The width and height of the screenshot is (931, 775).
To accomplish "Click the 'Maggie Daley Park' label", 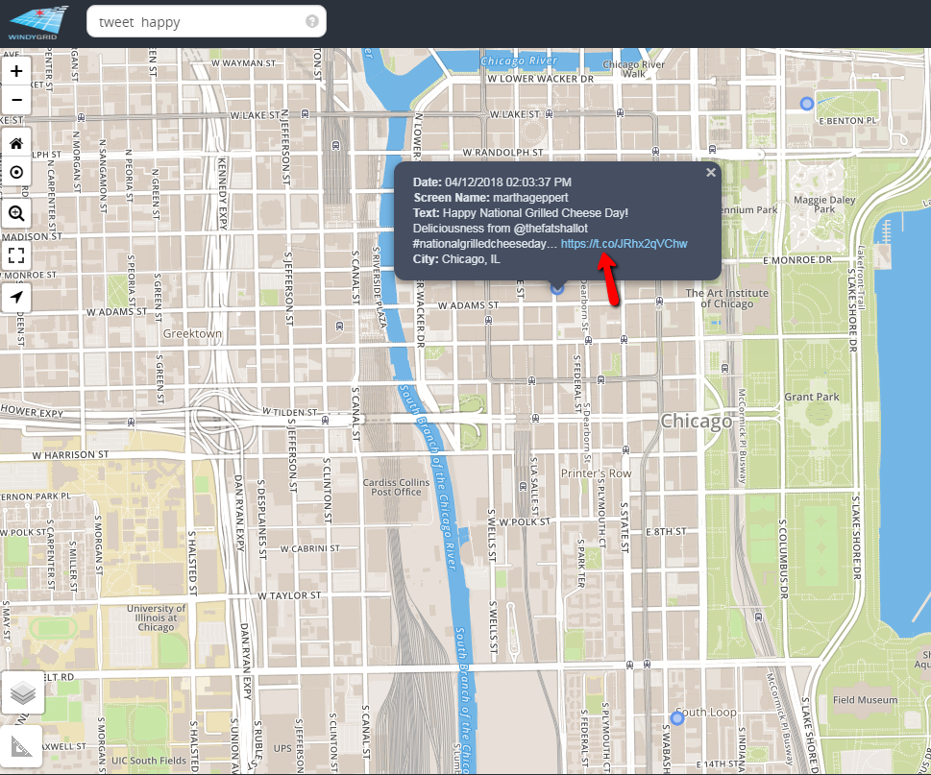I will click(x=824, y=205).
